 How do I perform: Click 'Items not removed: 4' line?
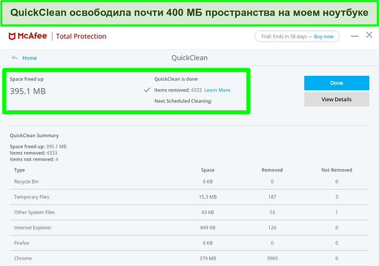(34, 159)
